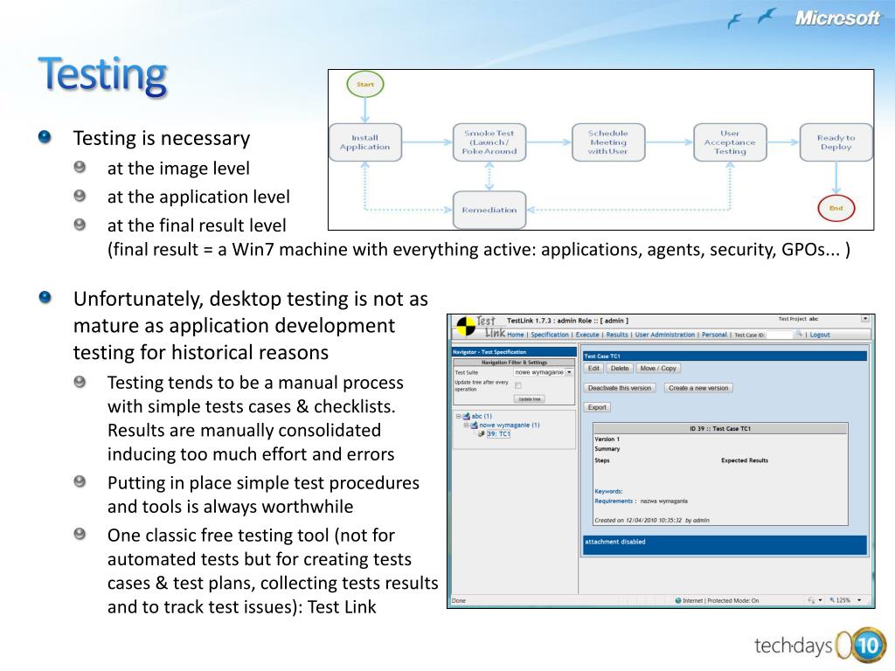Click the Start node in the flowchart
Image resolution: width=895 pixels, height=671 pixels.
(365, 85)
